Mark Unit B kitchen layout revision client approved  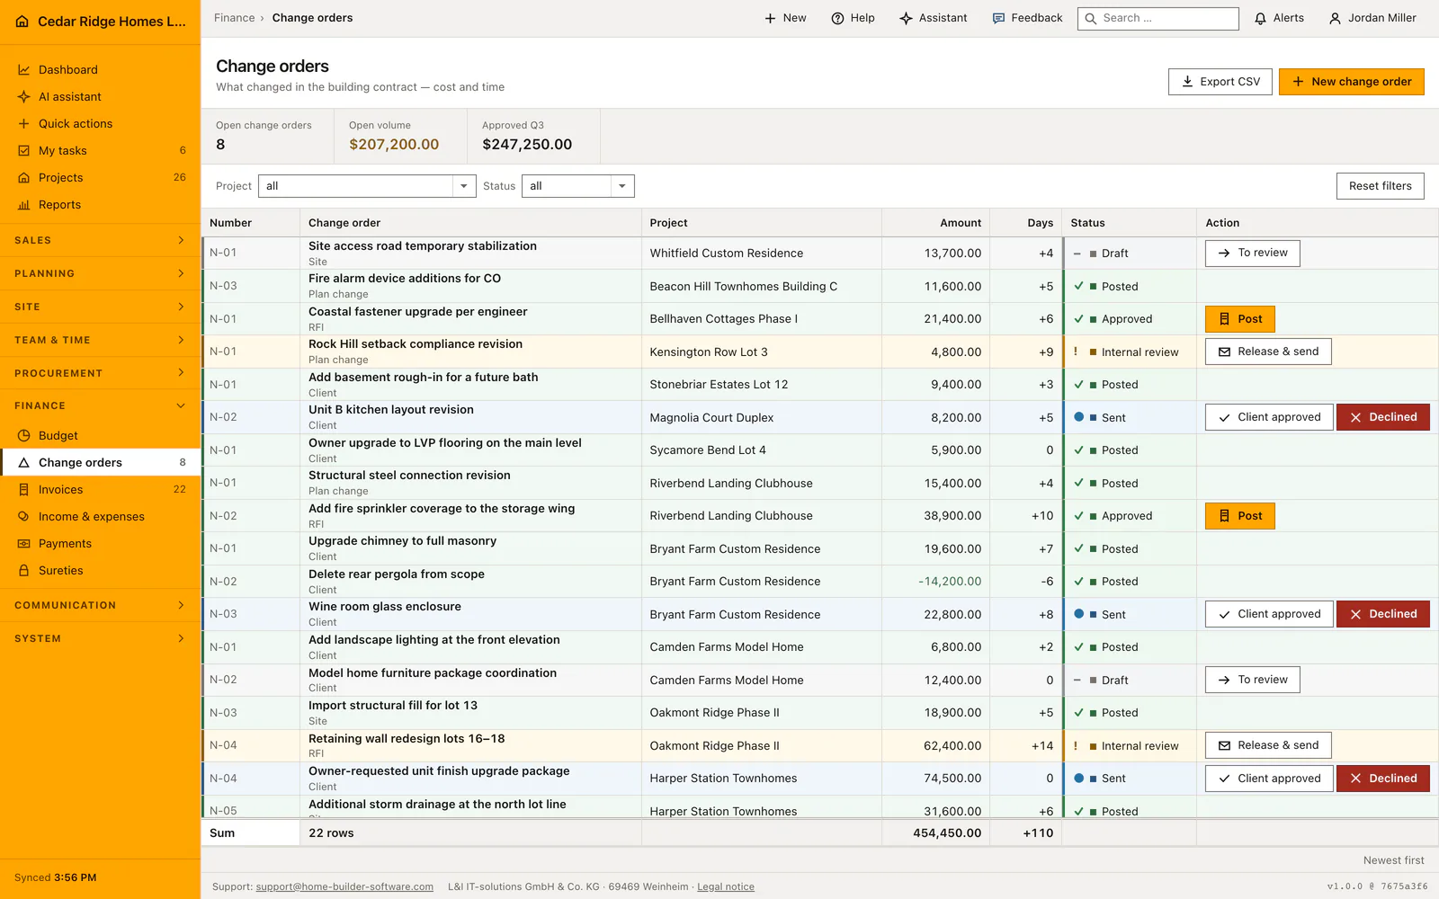tap(1269, 417)
